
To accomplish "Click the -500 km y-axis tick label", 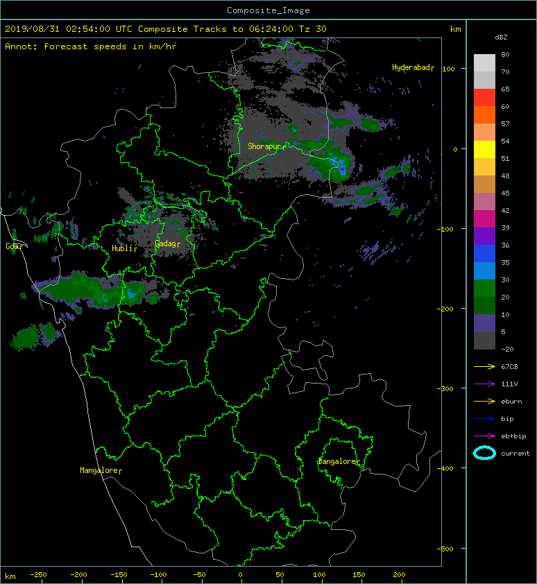I will tap(445, 549).
